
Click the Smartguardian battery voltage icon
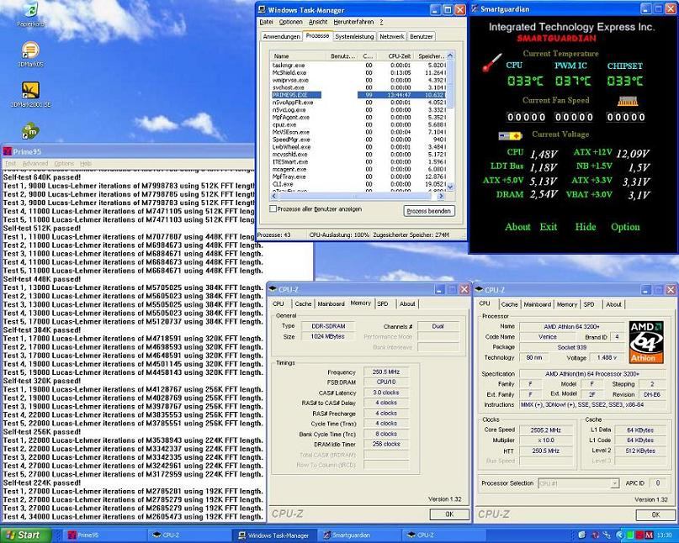[x=510, y=136]
